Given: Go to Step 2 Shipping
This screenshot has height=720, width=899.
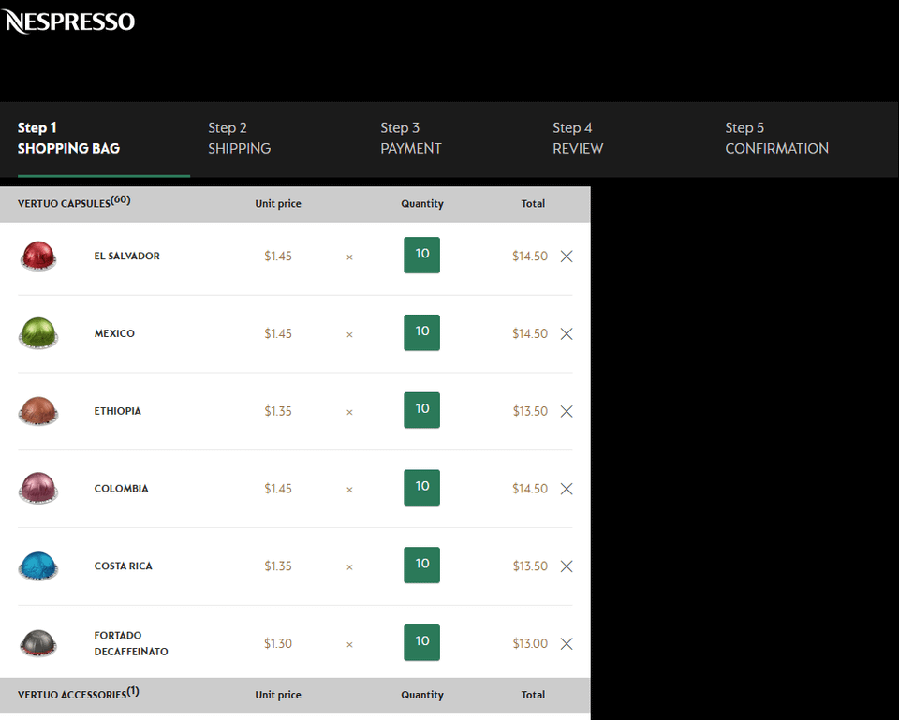Looking at the screenshot, I should coord(239,139).
